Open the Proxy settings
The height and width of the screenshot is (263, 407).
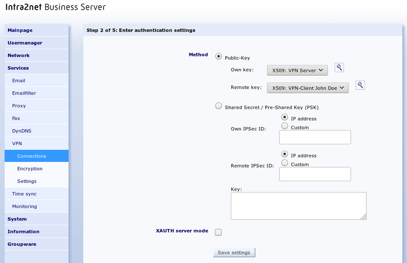pyautogui.click(x=37, y=106)
